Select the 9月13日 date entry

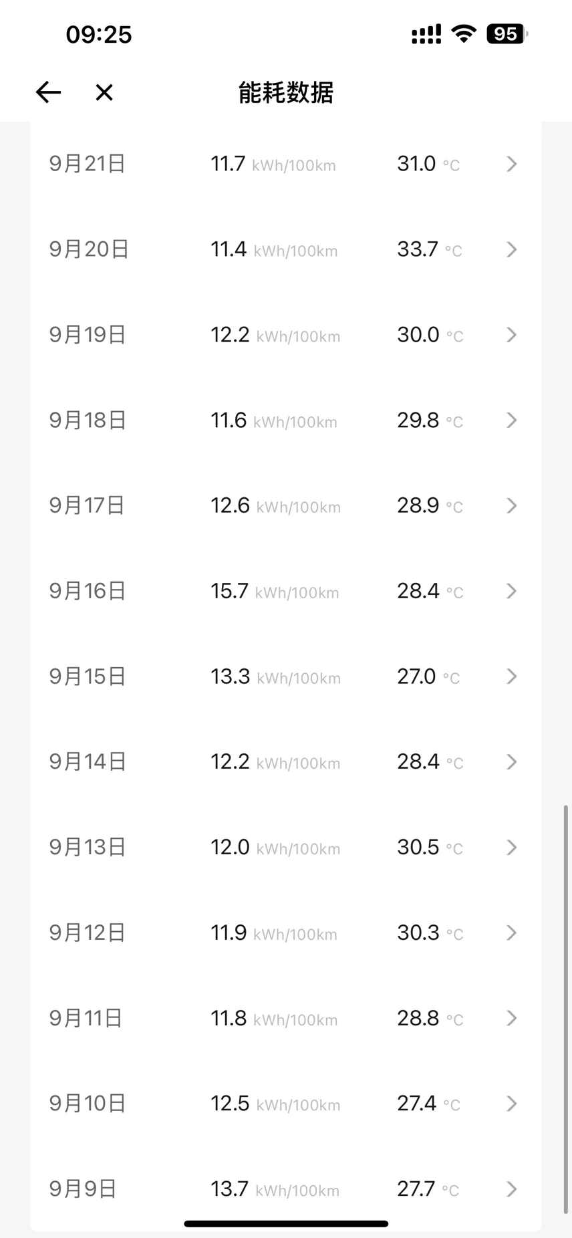point(88,847)
